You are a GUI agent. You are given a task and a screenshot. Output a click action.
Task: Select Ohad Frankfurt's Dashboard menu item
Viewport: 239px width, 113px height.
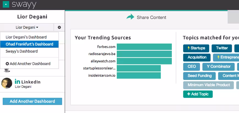pyautogui.click(x=29, y=44)
